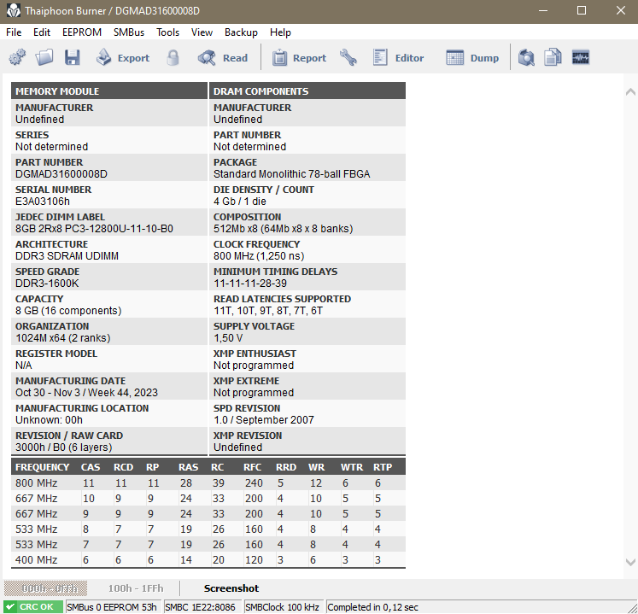This screenshot has width=638, height=614.
Task: Switch to the 000h - 0FFh tab
Action: pos(45,588)
